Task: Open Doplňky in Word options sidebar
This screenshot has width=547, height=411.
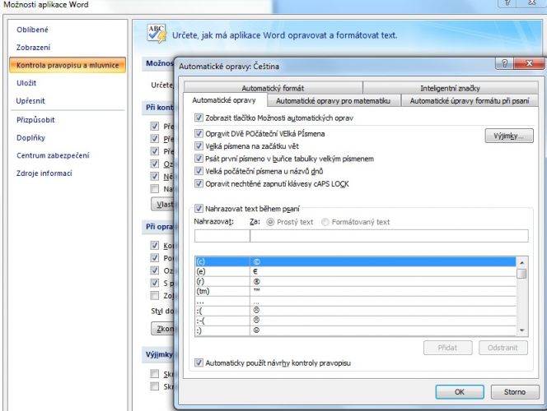Action: [x=30, y=138]
